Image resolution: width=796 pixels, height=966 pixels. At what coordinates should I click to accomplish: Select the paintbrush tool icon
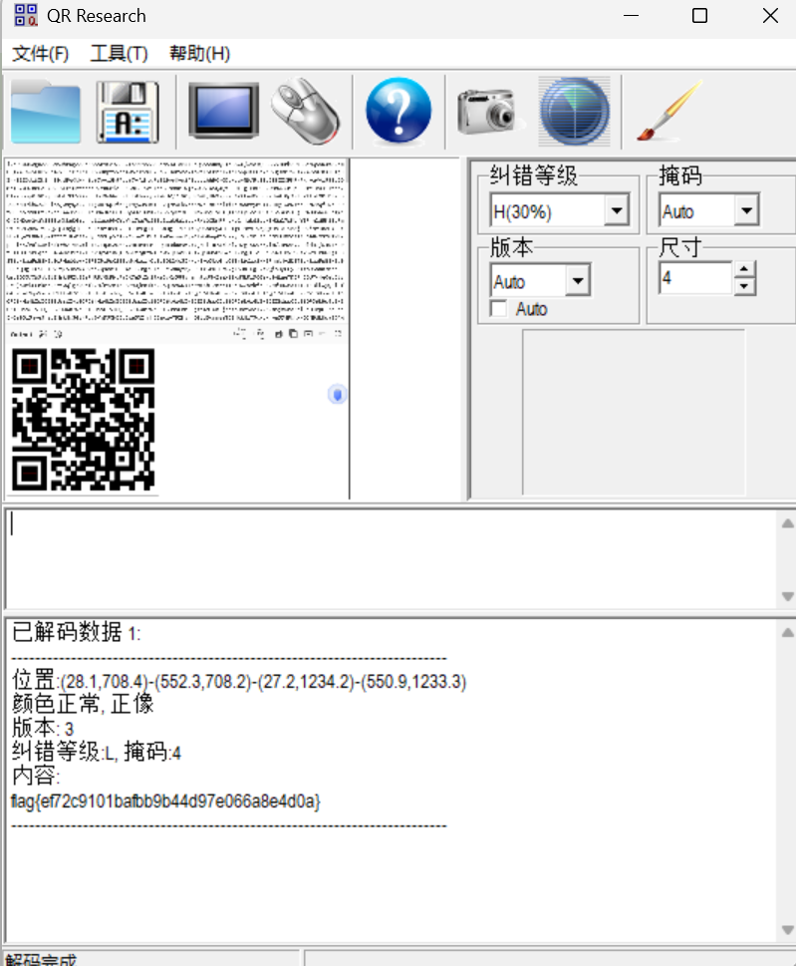tap(669, 111)
